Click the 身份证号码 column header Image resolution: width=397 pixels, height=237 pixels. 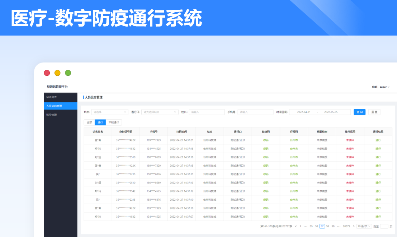point(126,132)
